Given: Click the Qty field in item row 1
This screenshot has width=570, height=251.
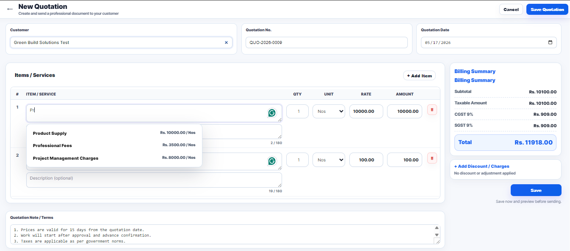Looking at the screenshot, I should click(x=297, y=112).
